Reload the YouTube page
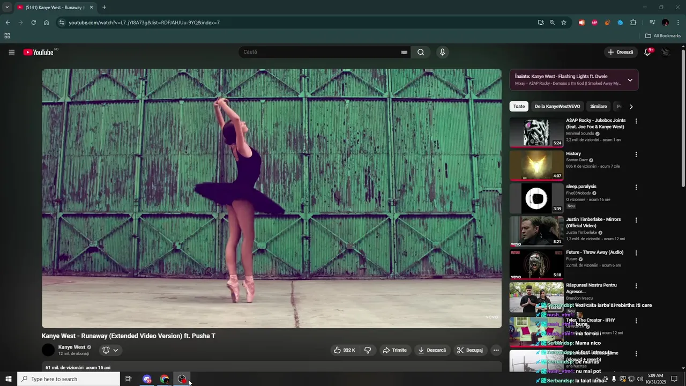This screenshot has width=686, height=386. pyautogui.click(x=33, y=23)
